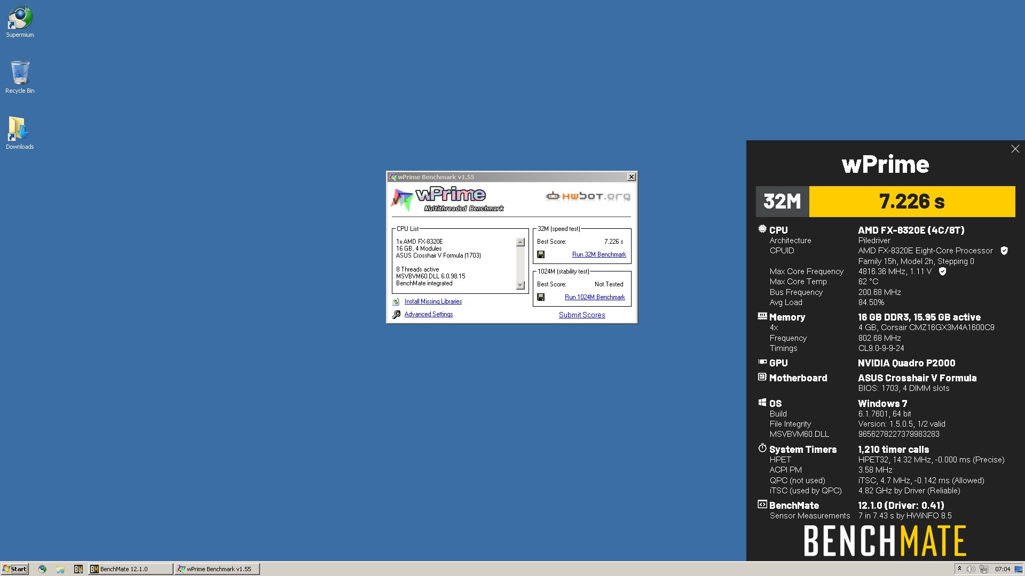The width and height of the screenshot is (1025, 576).
Task: Click the save icon under 32M Best Score
Action: 541,255
